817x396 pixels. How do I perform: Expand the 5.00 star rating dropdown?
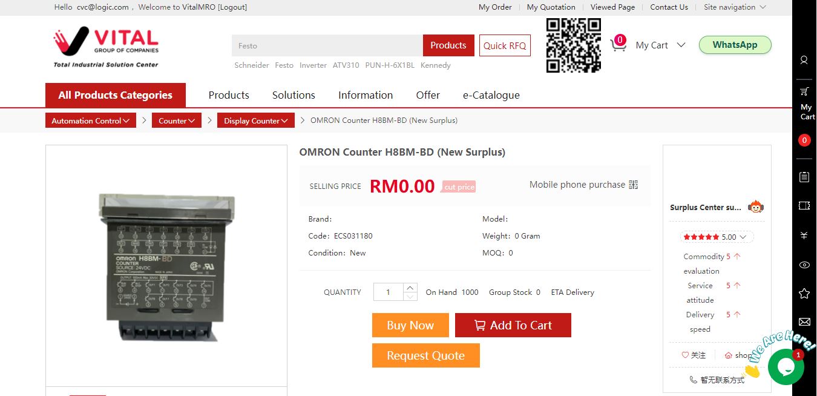717,237
